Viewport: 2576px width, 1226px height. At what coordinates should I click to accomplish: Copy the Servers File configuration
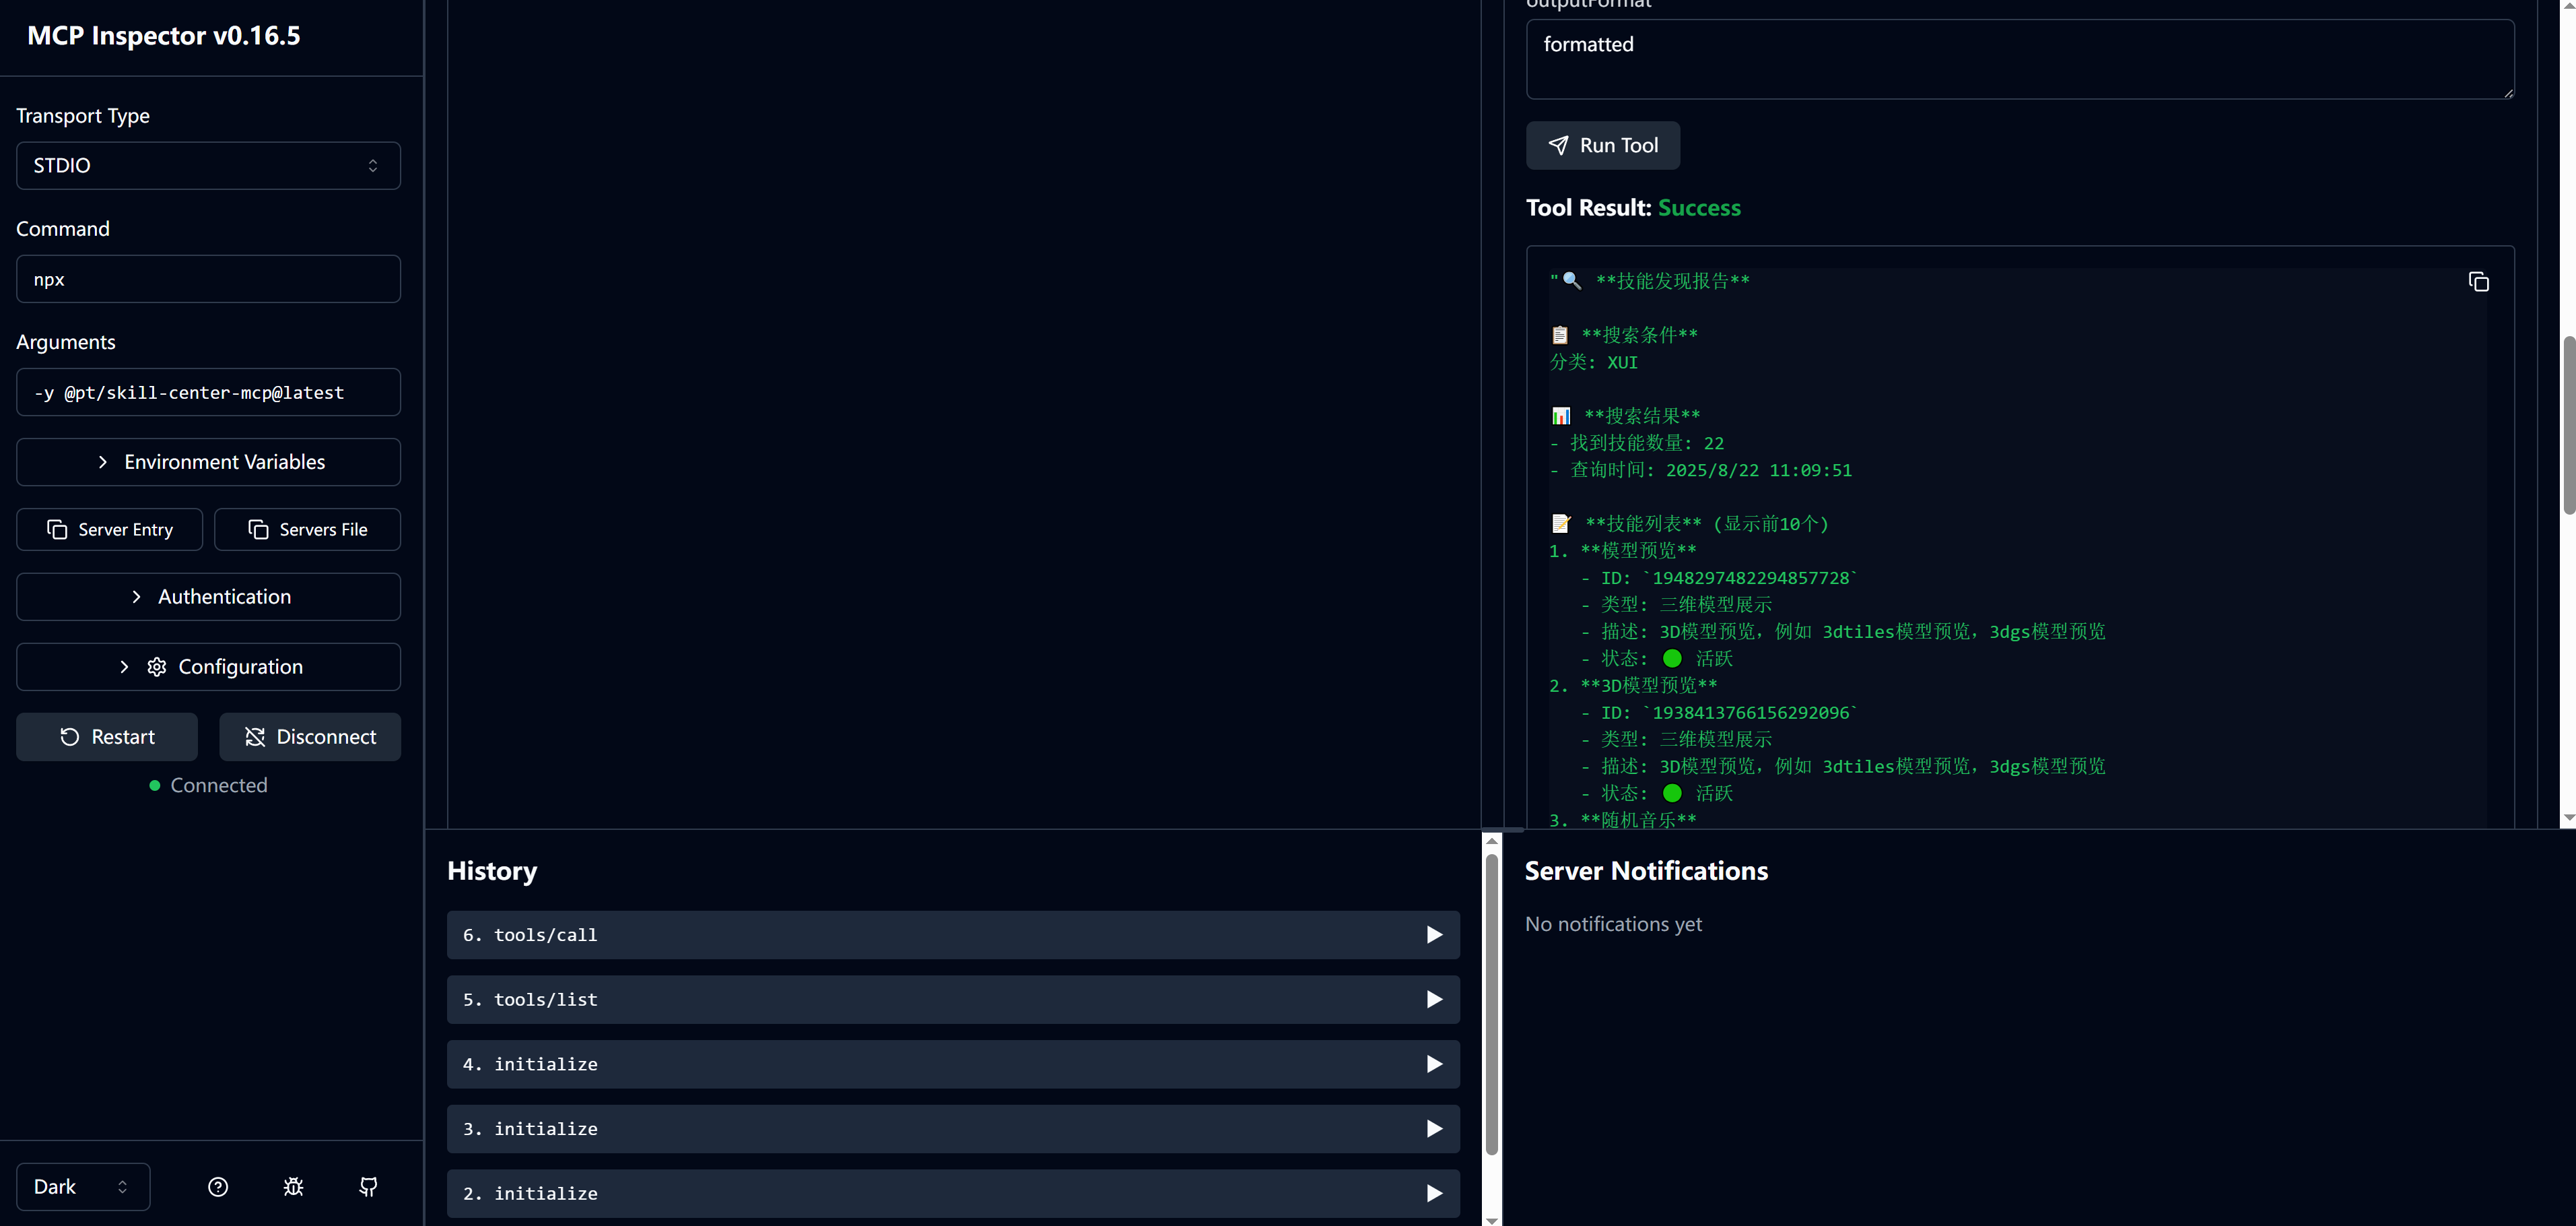(307, 529)
